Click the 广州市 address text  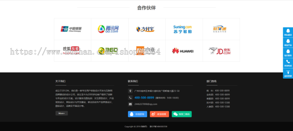(x=157, y=91)
